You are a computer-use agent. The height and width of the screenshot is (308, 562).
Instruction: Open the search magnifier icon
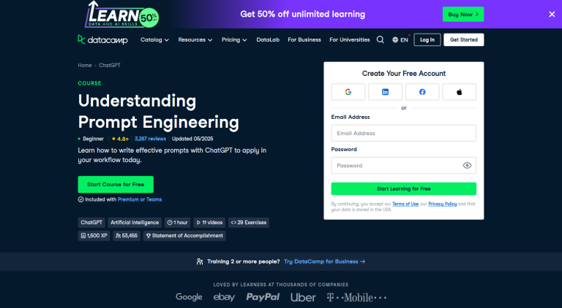pos(381,39)
